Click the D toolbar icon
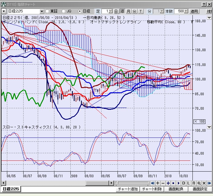 [183, 183]
